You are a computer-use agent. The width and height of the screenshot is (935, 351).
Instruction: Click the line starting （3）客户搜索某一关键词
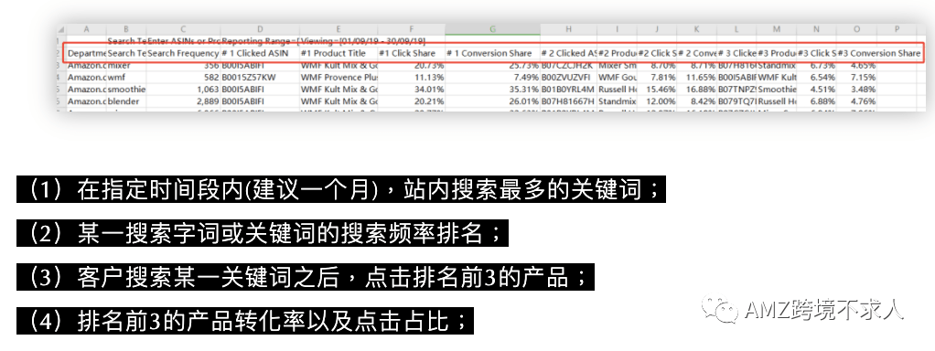[x=306, y=278]
